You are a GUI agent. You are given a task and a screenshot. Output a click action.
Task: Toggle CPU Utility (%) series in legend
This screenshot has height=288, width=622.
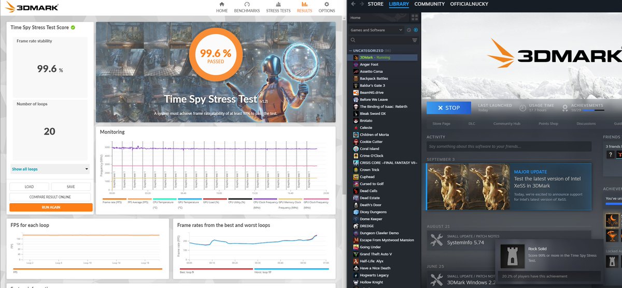pos(239,202)
